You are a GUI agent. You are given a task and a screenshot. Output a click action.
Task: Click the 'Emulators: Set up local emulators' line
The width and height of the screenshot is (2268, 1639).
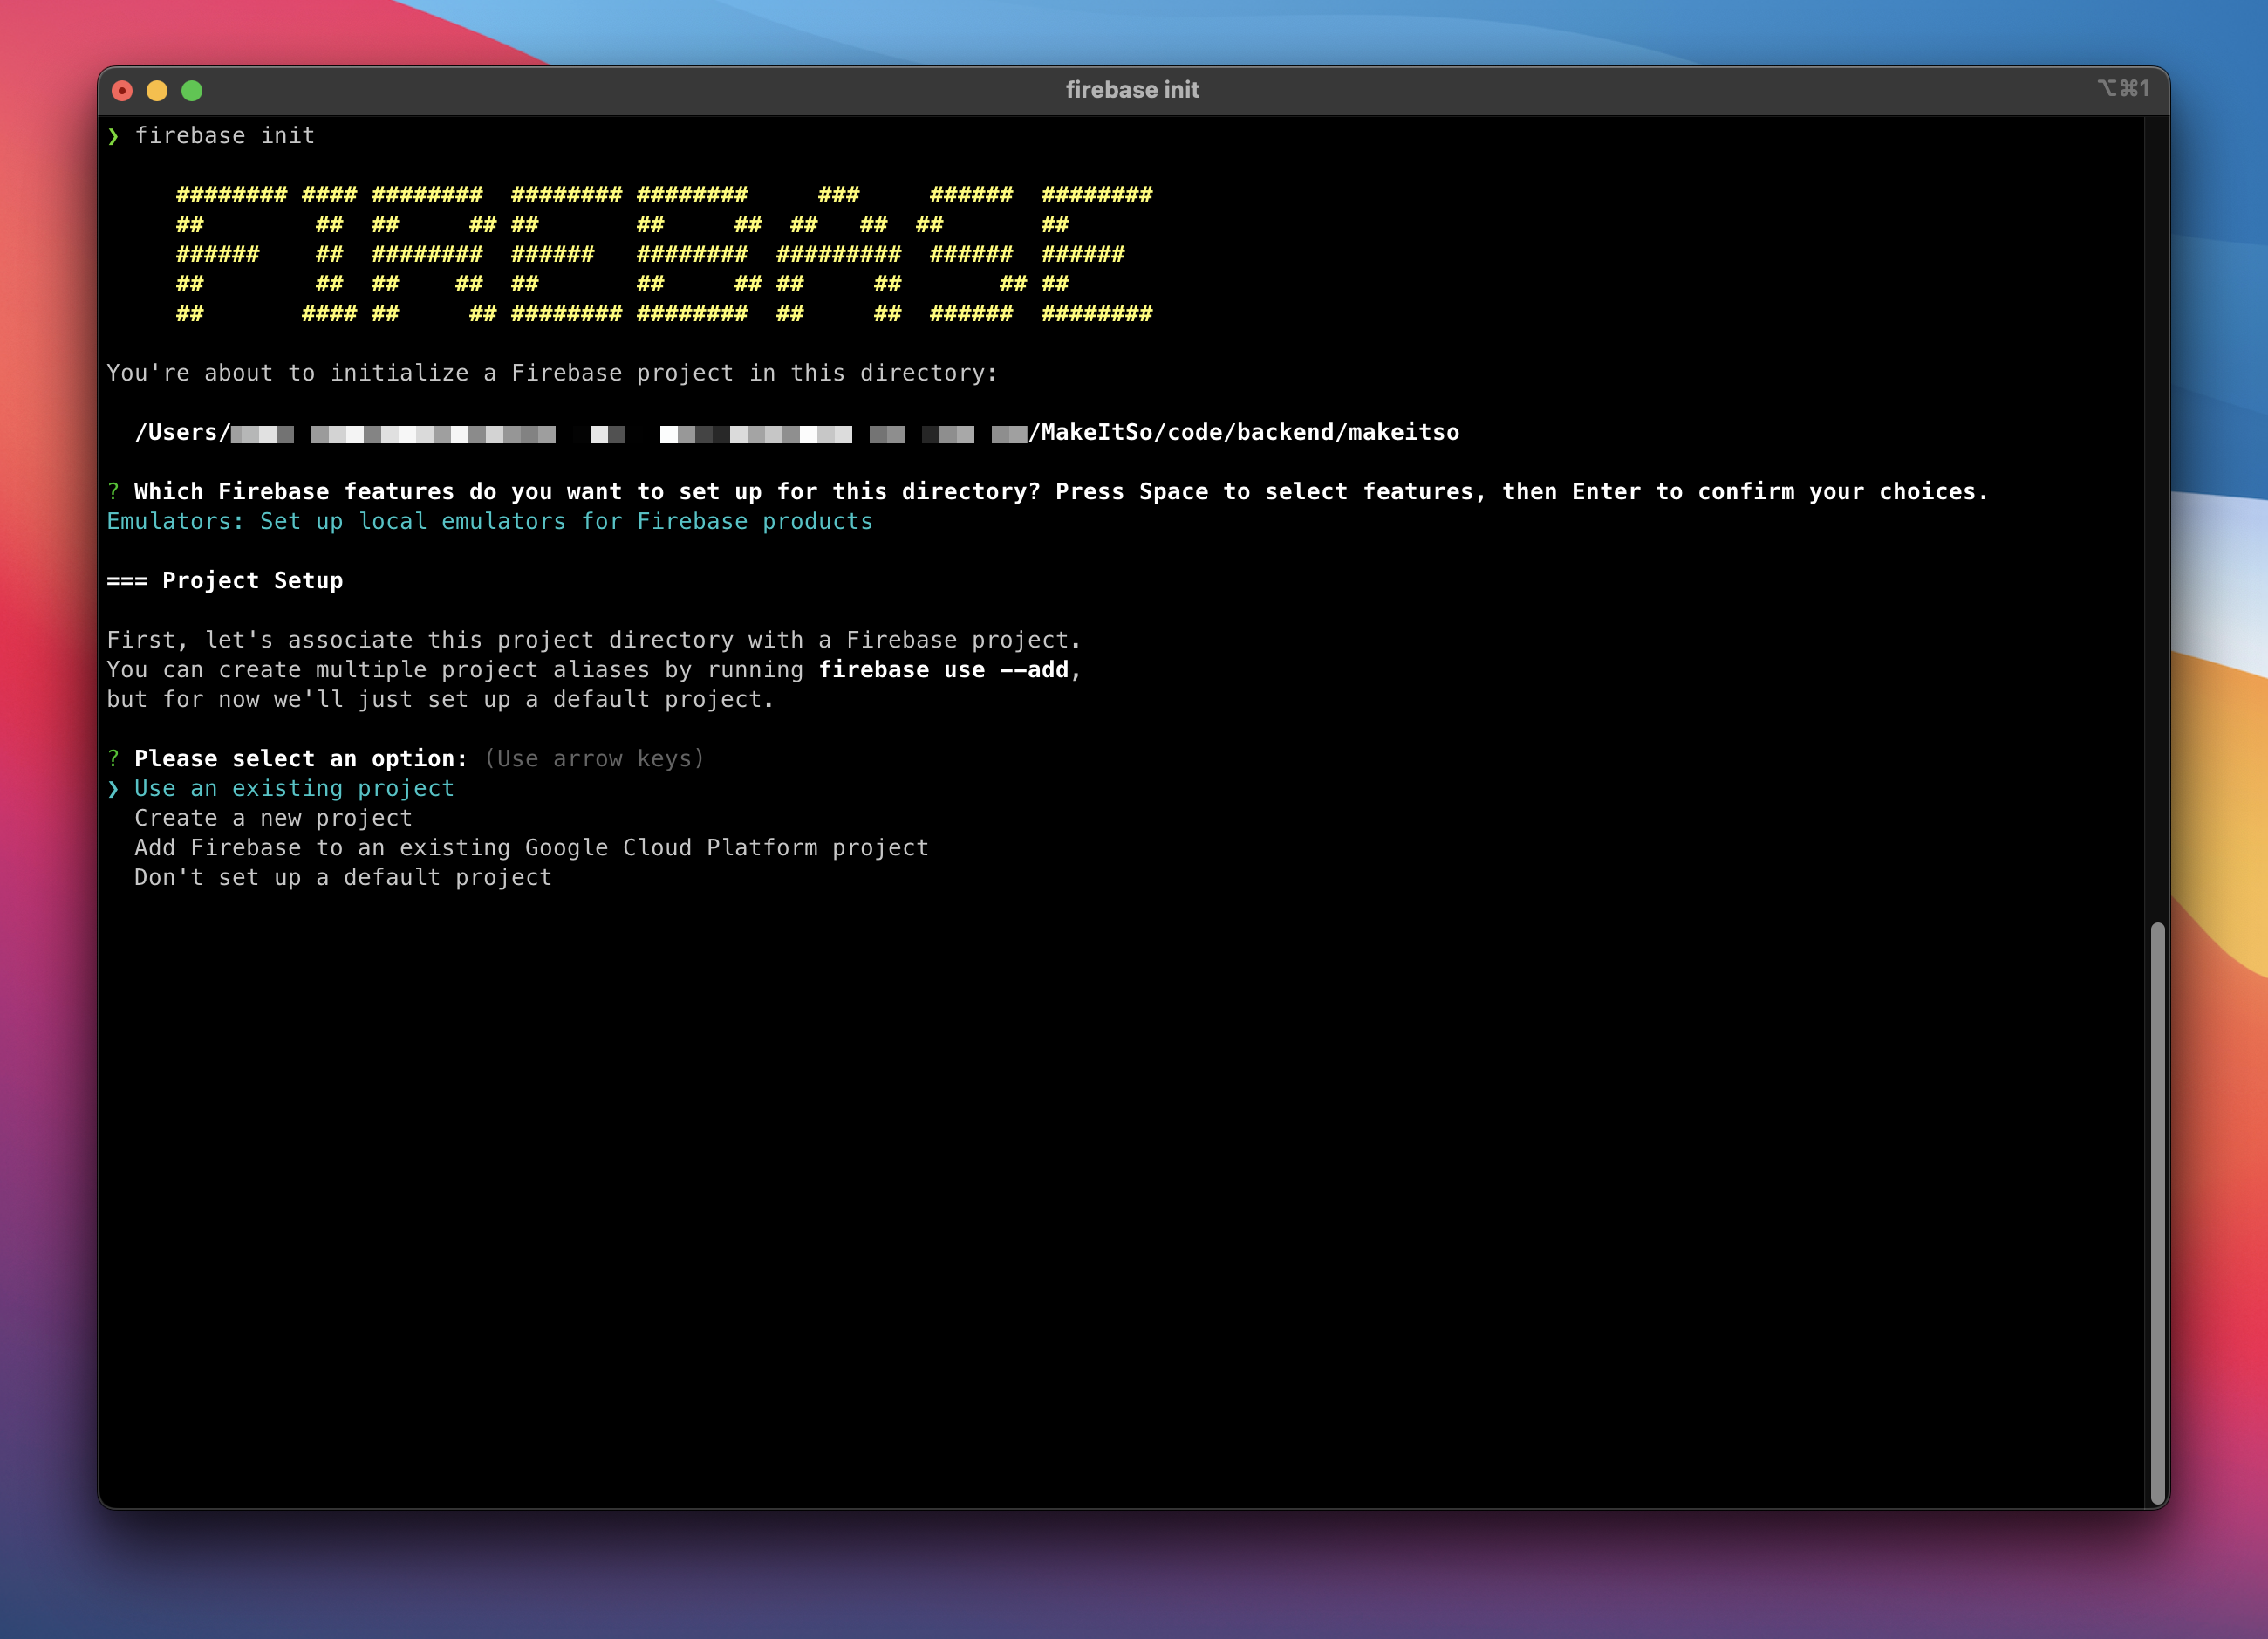click(x=489, y=521)
